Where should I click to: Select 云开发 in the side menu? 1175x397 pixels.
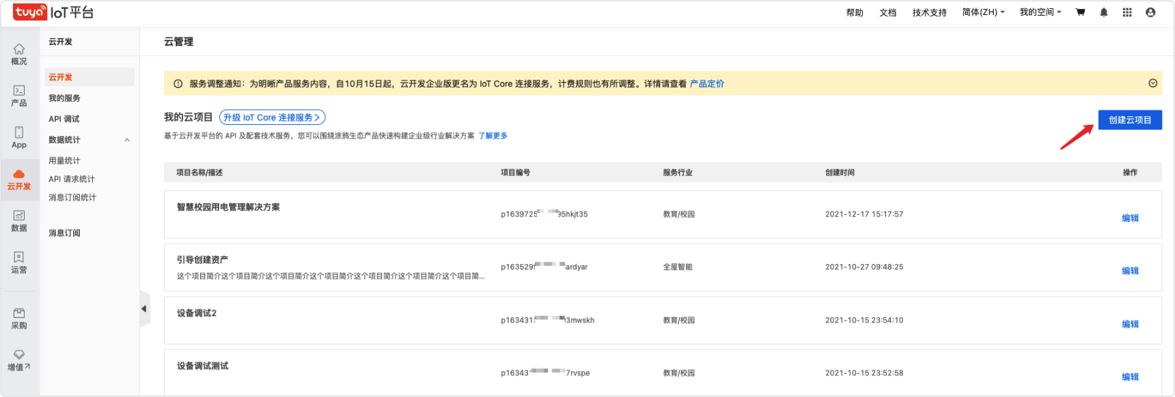click(x=89, y=77)
